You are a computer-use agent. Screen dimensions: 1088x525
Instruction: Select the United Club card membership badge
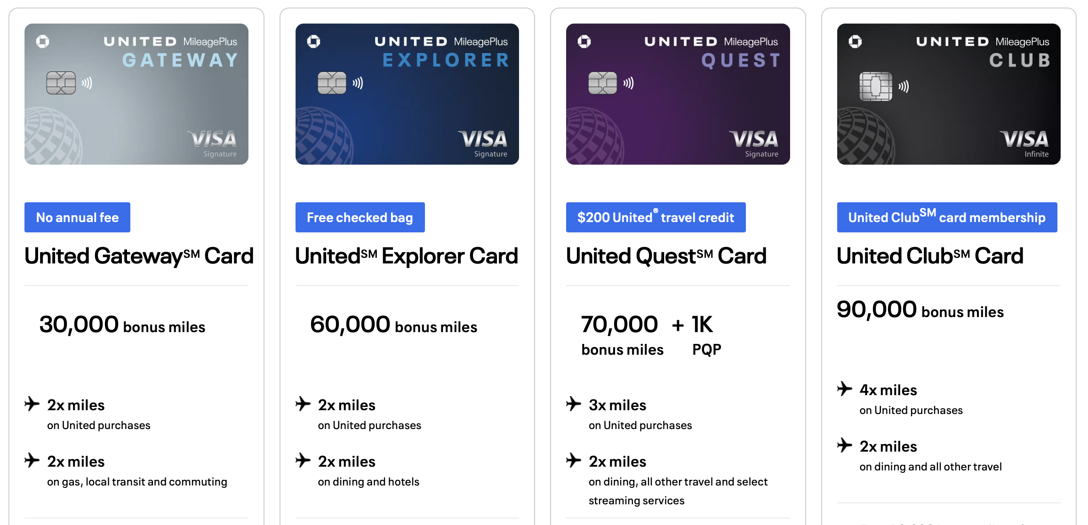pos(947,217)
